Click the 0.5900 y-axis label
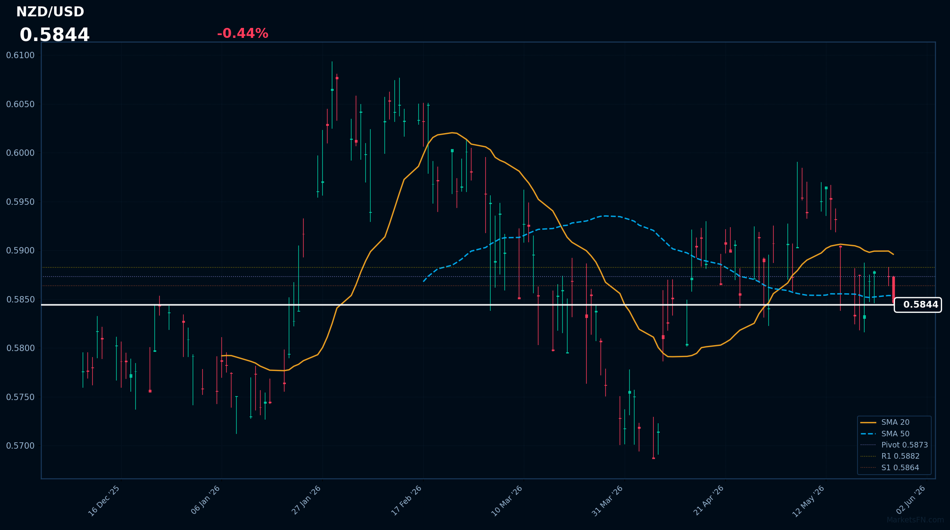950x530 pixels. click(20, 251)
